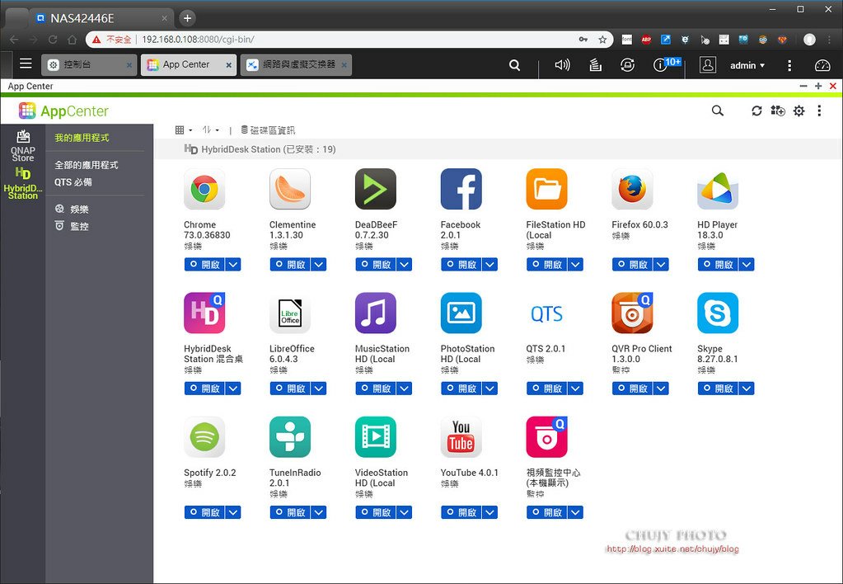Open the QTS main menu hamburger
Image resolution: width=843 pixels, height=584 pixels.
(x=26, y=64)
